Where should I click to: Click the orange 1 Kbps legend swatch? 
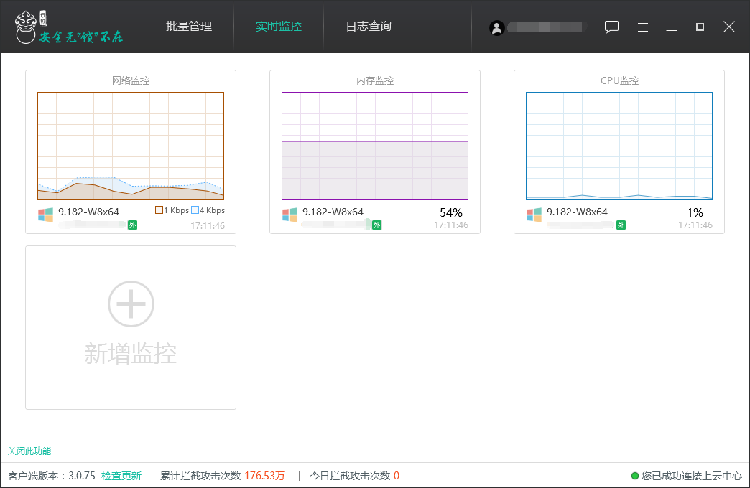(x=159, y=210)
